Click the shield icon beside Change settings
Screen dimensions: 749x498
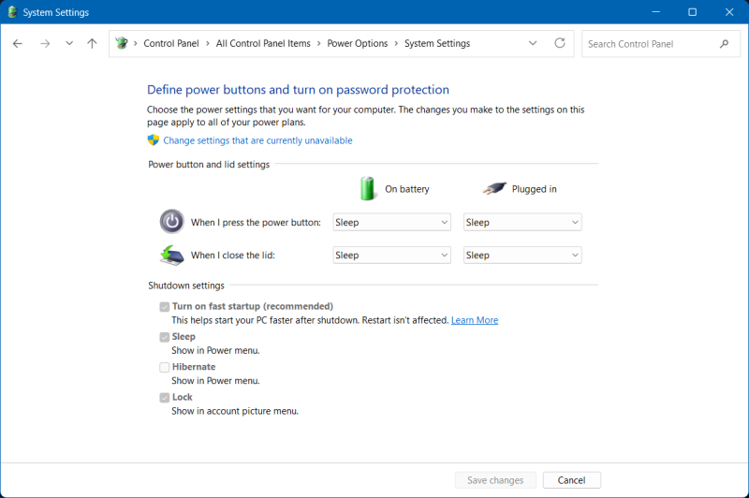[154, 140]
